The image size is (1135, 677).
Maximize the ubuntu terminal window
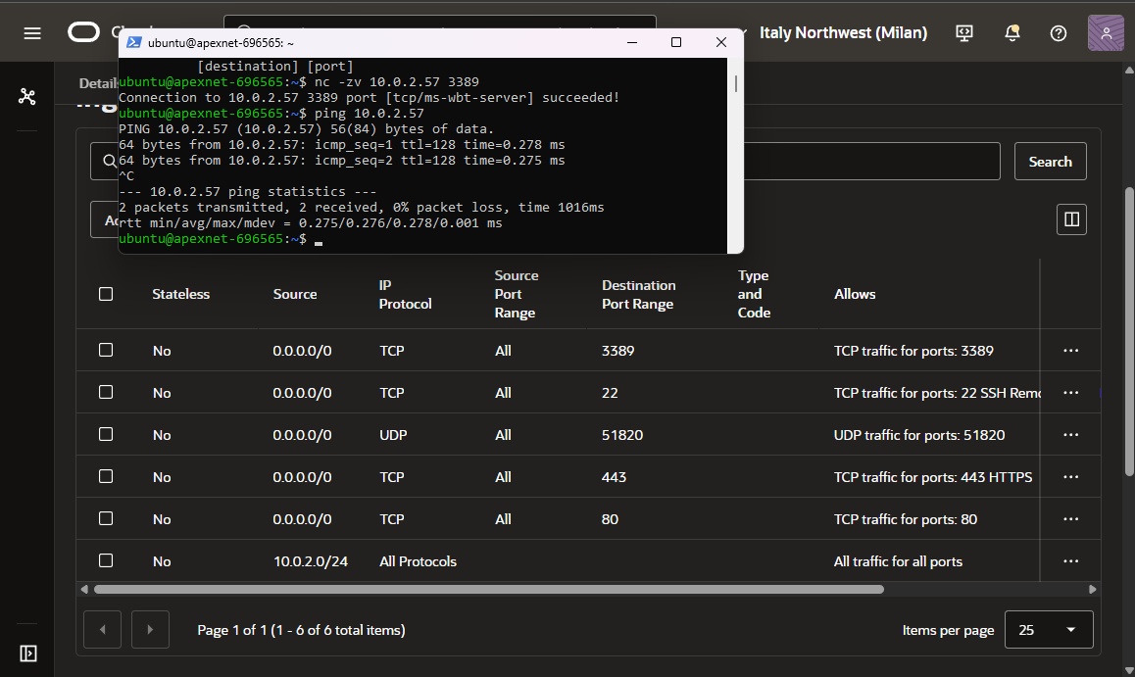(x=676, y=42)
